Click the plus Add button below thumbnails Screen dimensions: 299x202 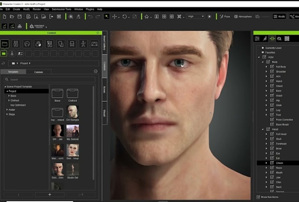pos(50,195)
